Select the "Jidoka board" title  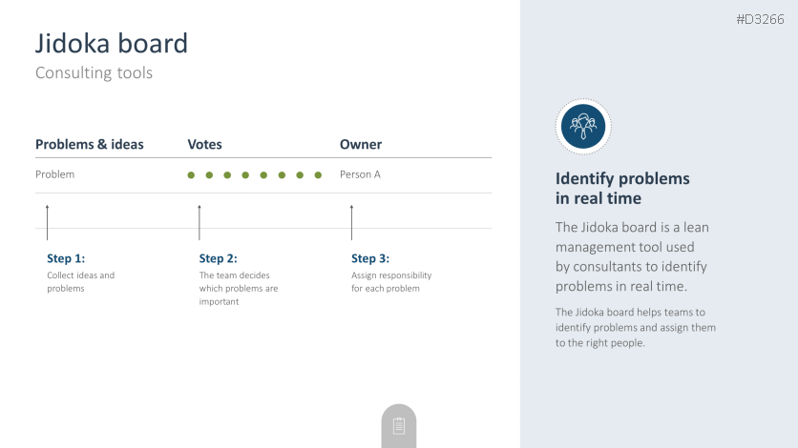112,44
